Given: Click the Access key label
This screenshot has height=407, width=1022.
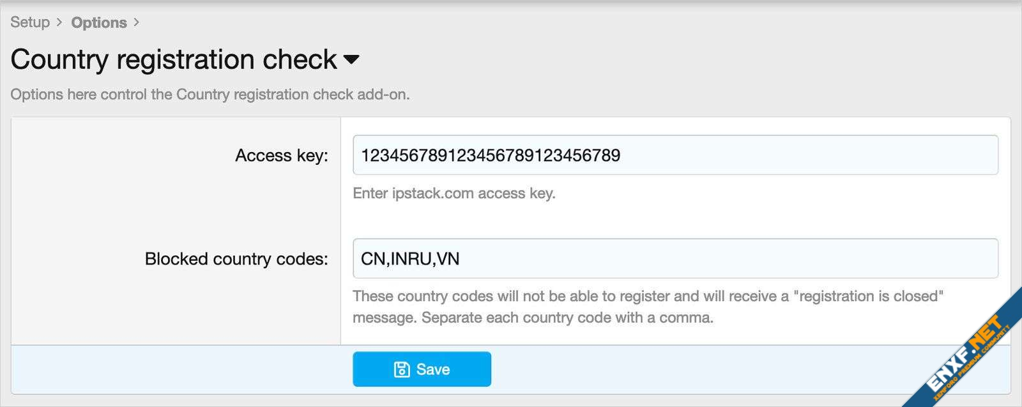Looking at the screenshot, I should tap(281, 155).
